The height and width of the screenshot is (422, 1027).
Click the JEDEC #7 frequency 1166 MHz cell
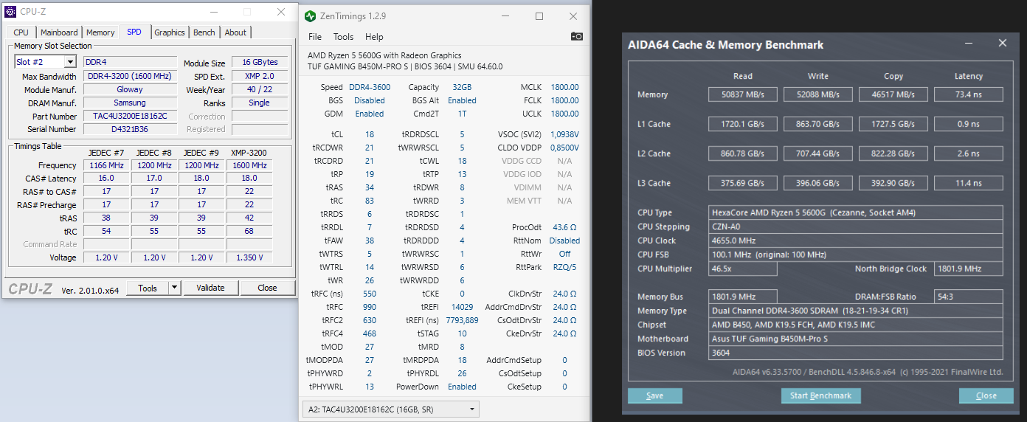click(106, 165)
